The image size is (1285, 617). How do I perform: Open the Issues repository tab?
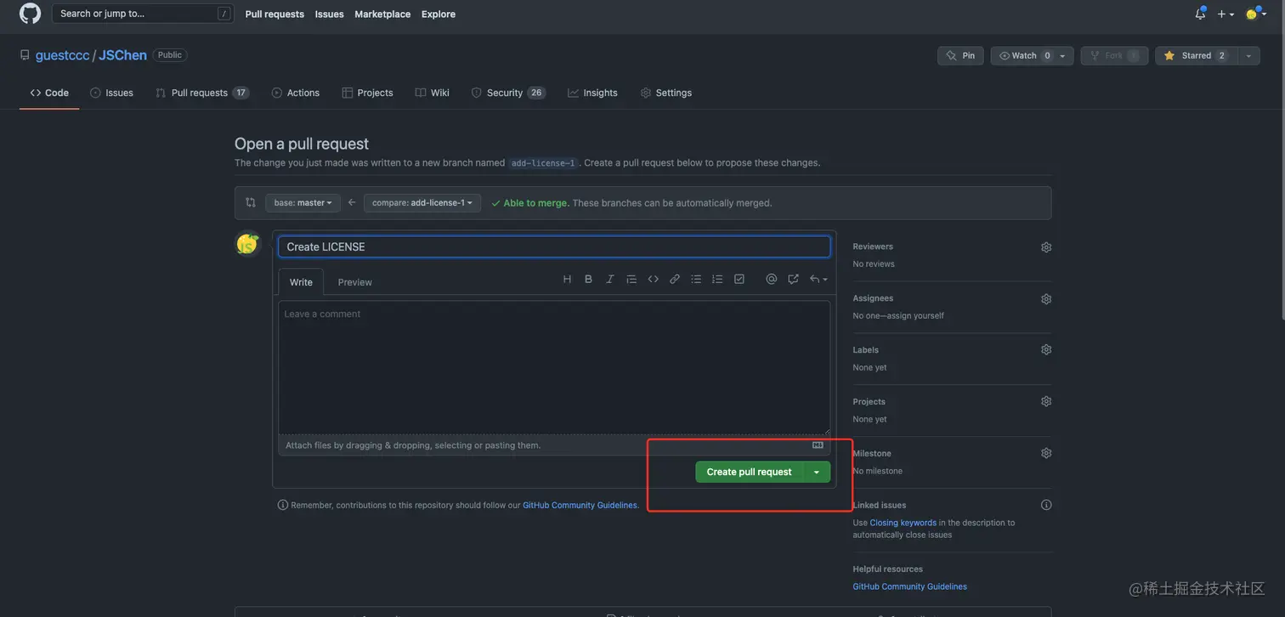point(111,93)
